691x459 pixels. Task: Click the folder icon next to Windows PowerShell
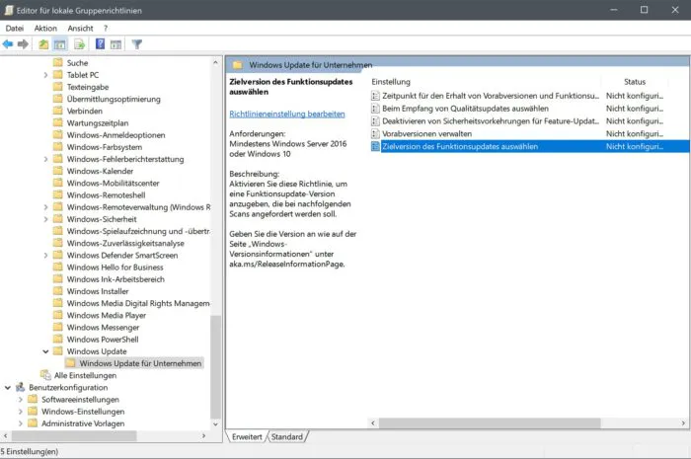point(57,339)
